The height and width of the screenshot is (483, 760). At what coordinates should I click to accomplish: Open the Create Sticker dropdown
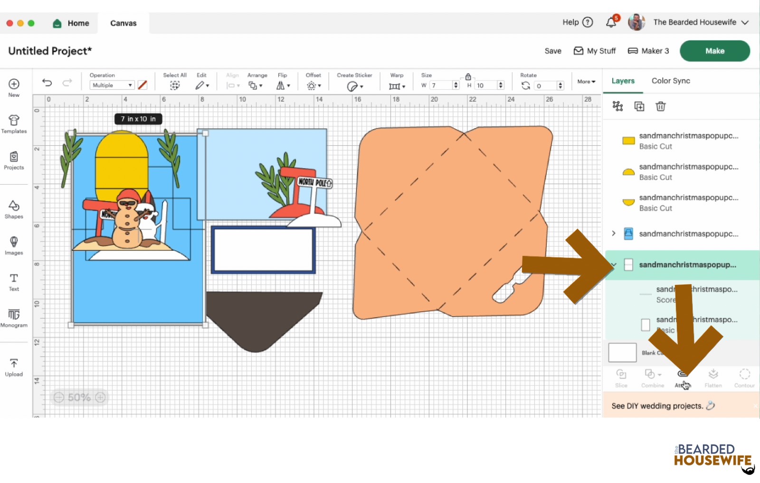coord(355,86)
